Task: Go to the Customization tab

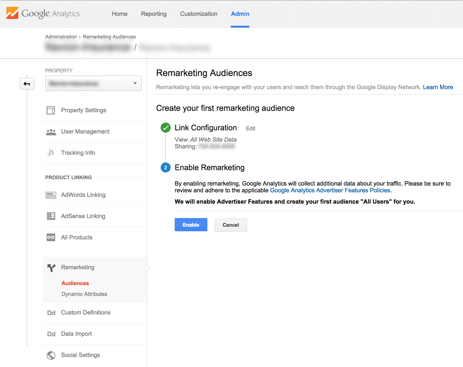Action: coord(199,14)
